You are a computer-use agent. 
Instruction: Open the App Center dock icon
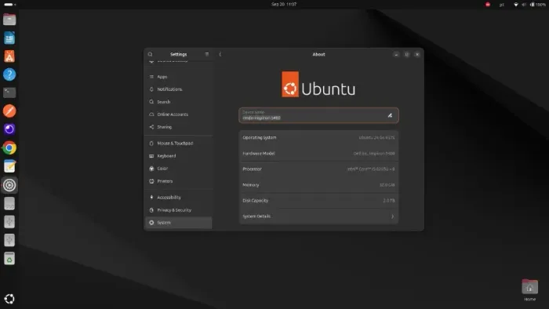9,56
